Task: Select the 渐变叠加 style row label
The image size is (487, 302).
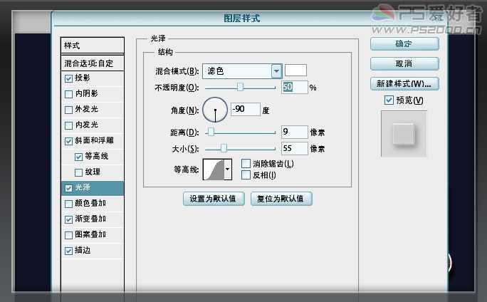Action: tap(90, 219)
